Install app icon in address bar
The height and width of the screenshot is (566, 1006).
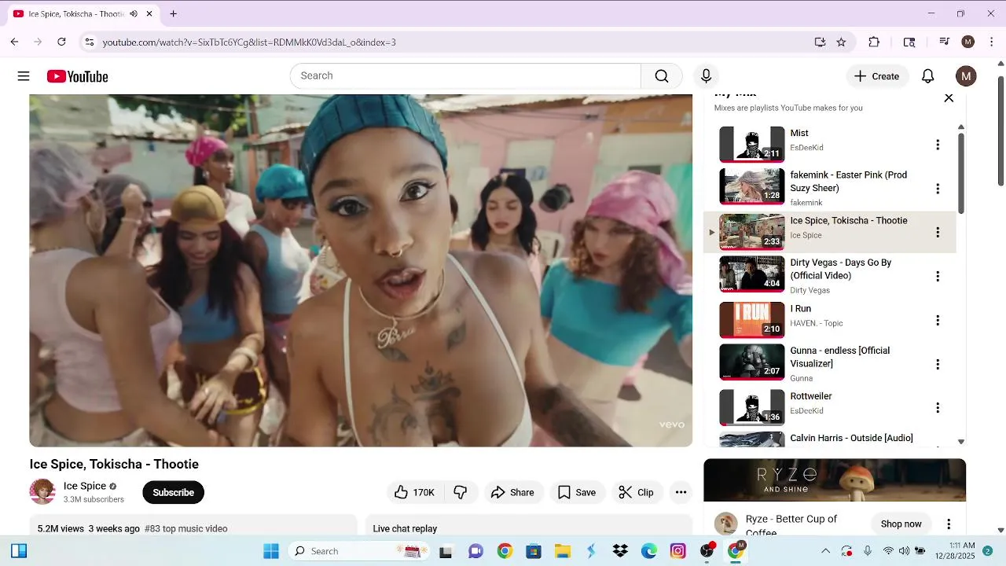(x=820, y=42)
